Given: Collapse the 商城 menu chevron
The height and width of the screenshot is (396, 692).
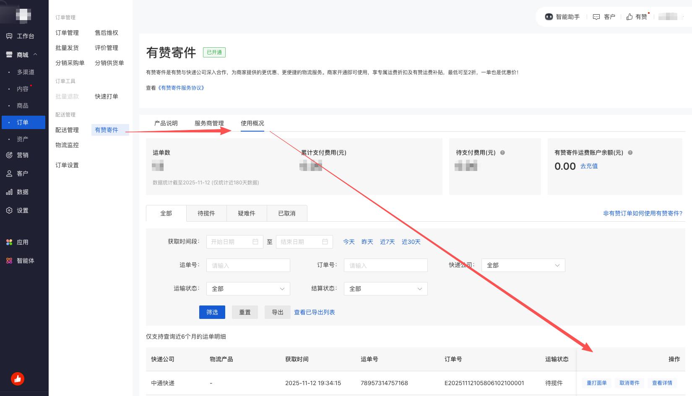Looking at the screenshot, I should 35,54.
